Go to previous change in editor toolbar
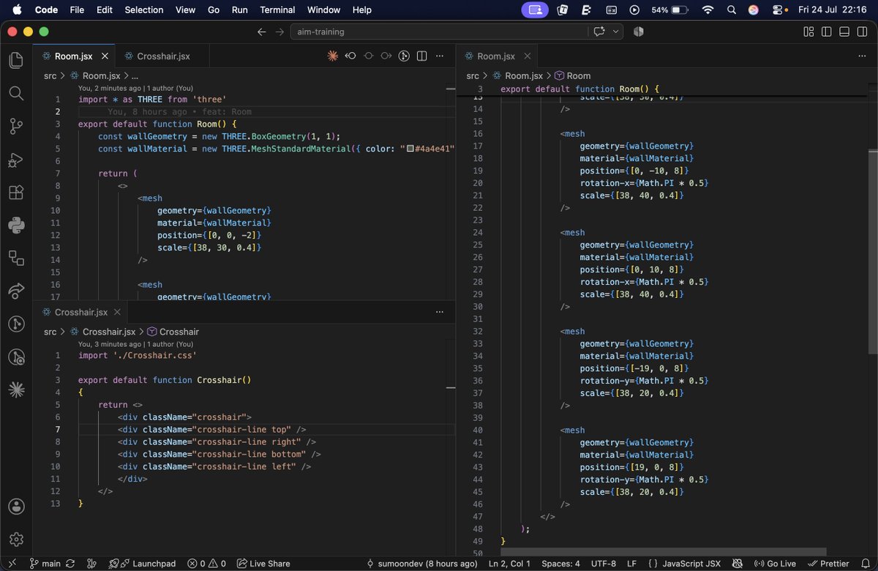This screenshot has width=878, height=571. point(350,56)
